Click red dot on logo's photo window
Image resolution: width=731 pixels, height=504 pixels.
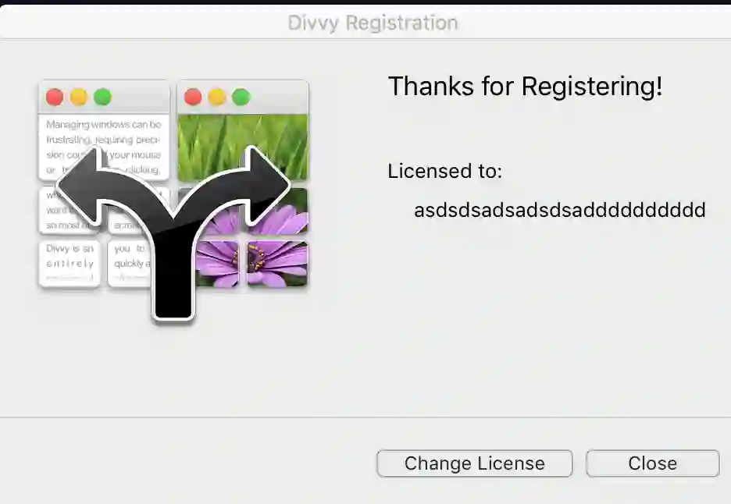point(193,98)
